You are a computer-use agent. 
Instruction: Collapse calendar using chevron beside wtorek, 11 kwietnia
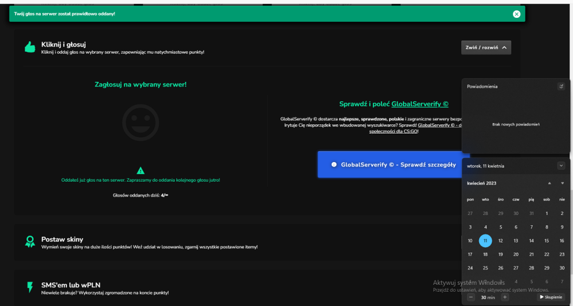point(562,166)
